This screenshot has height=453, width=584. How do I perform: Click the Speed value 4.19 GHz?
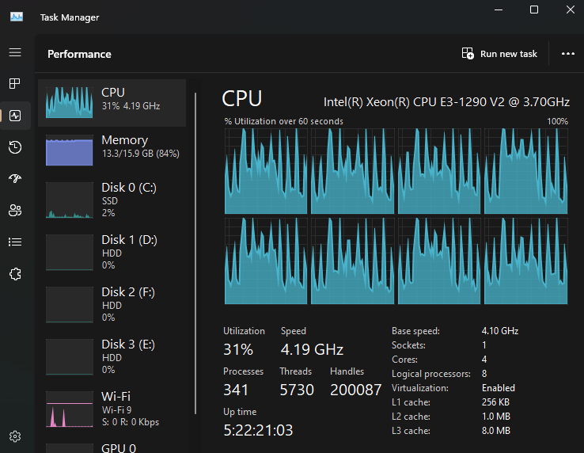click(x=312, y=350)
